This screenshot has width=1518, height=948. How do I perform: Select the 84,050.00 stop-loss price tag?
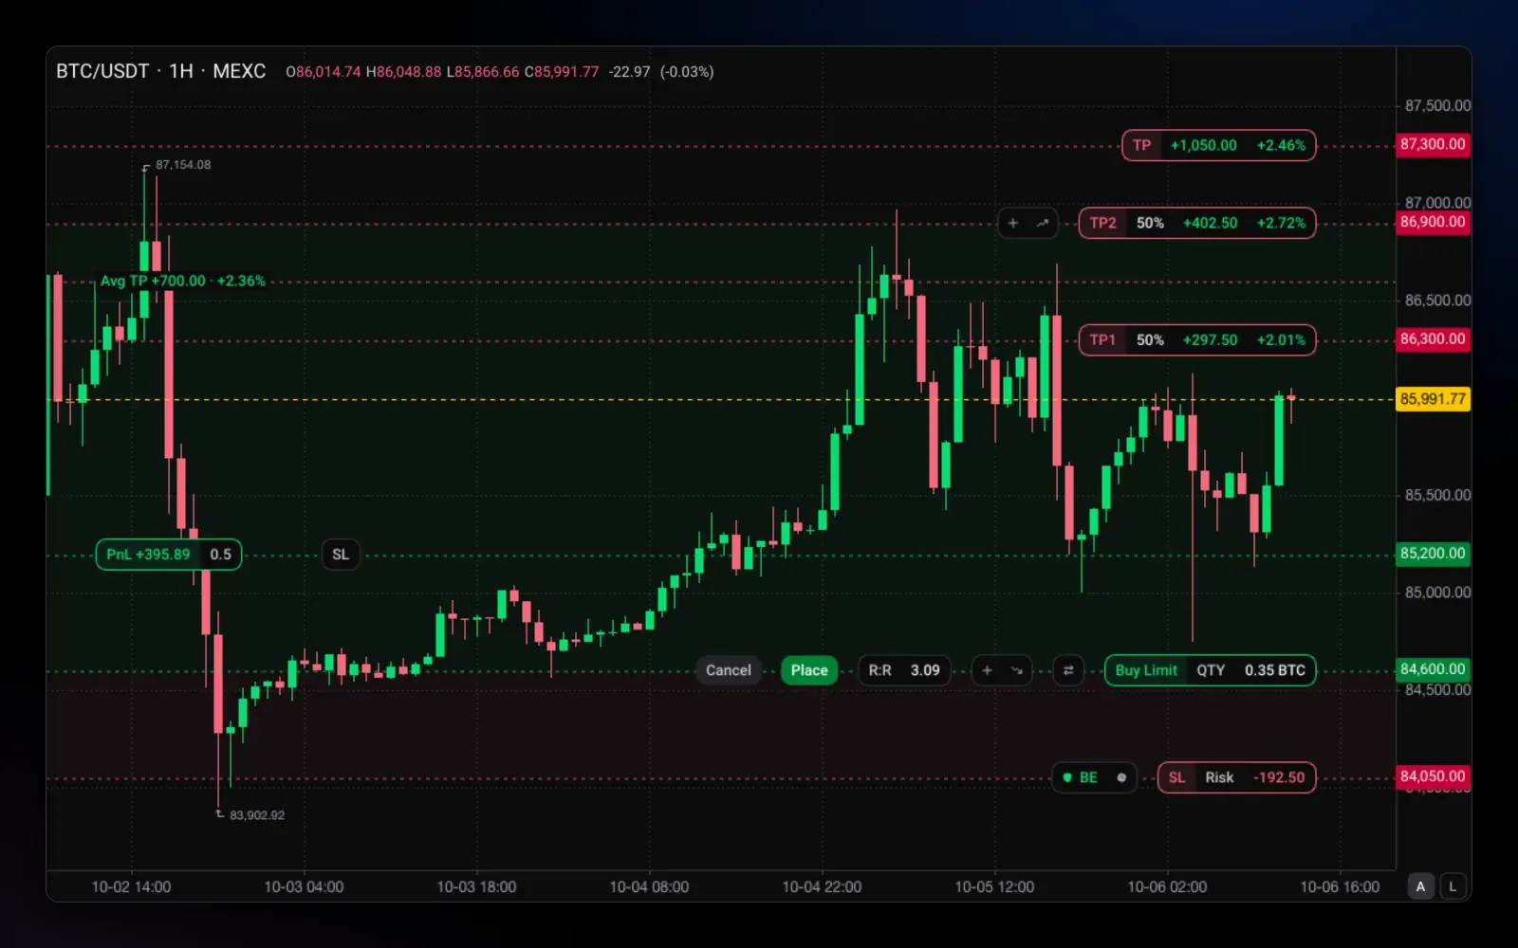tap(1433, 776)
